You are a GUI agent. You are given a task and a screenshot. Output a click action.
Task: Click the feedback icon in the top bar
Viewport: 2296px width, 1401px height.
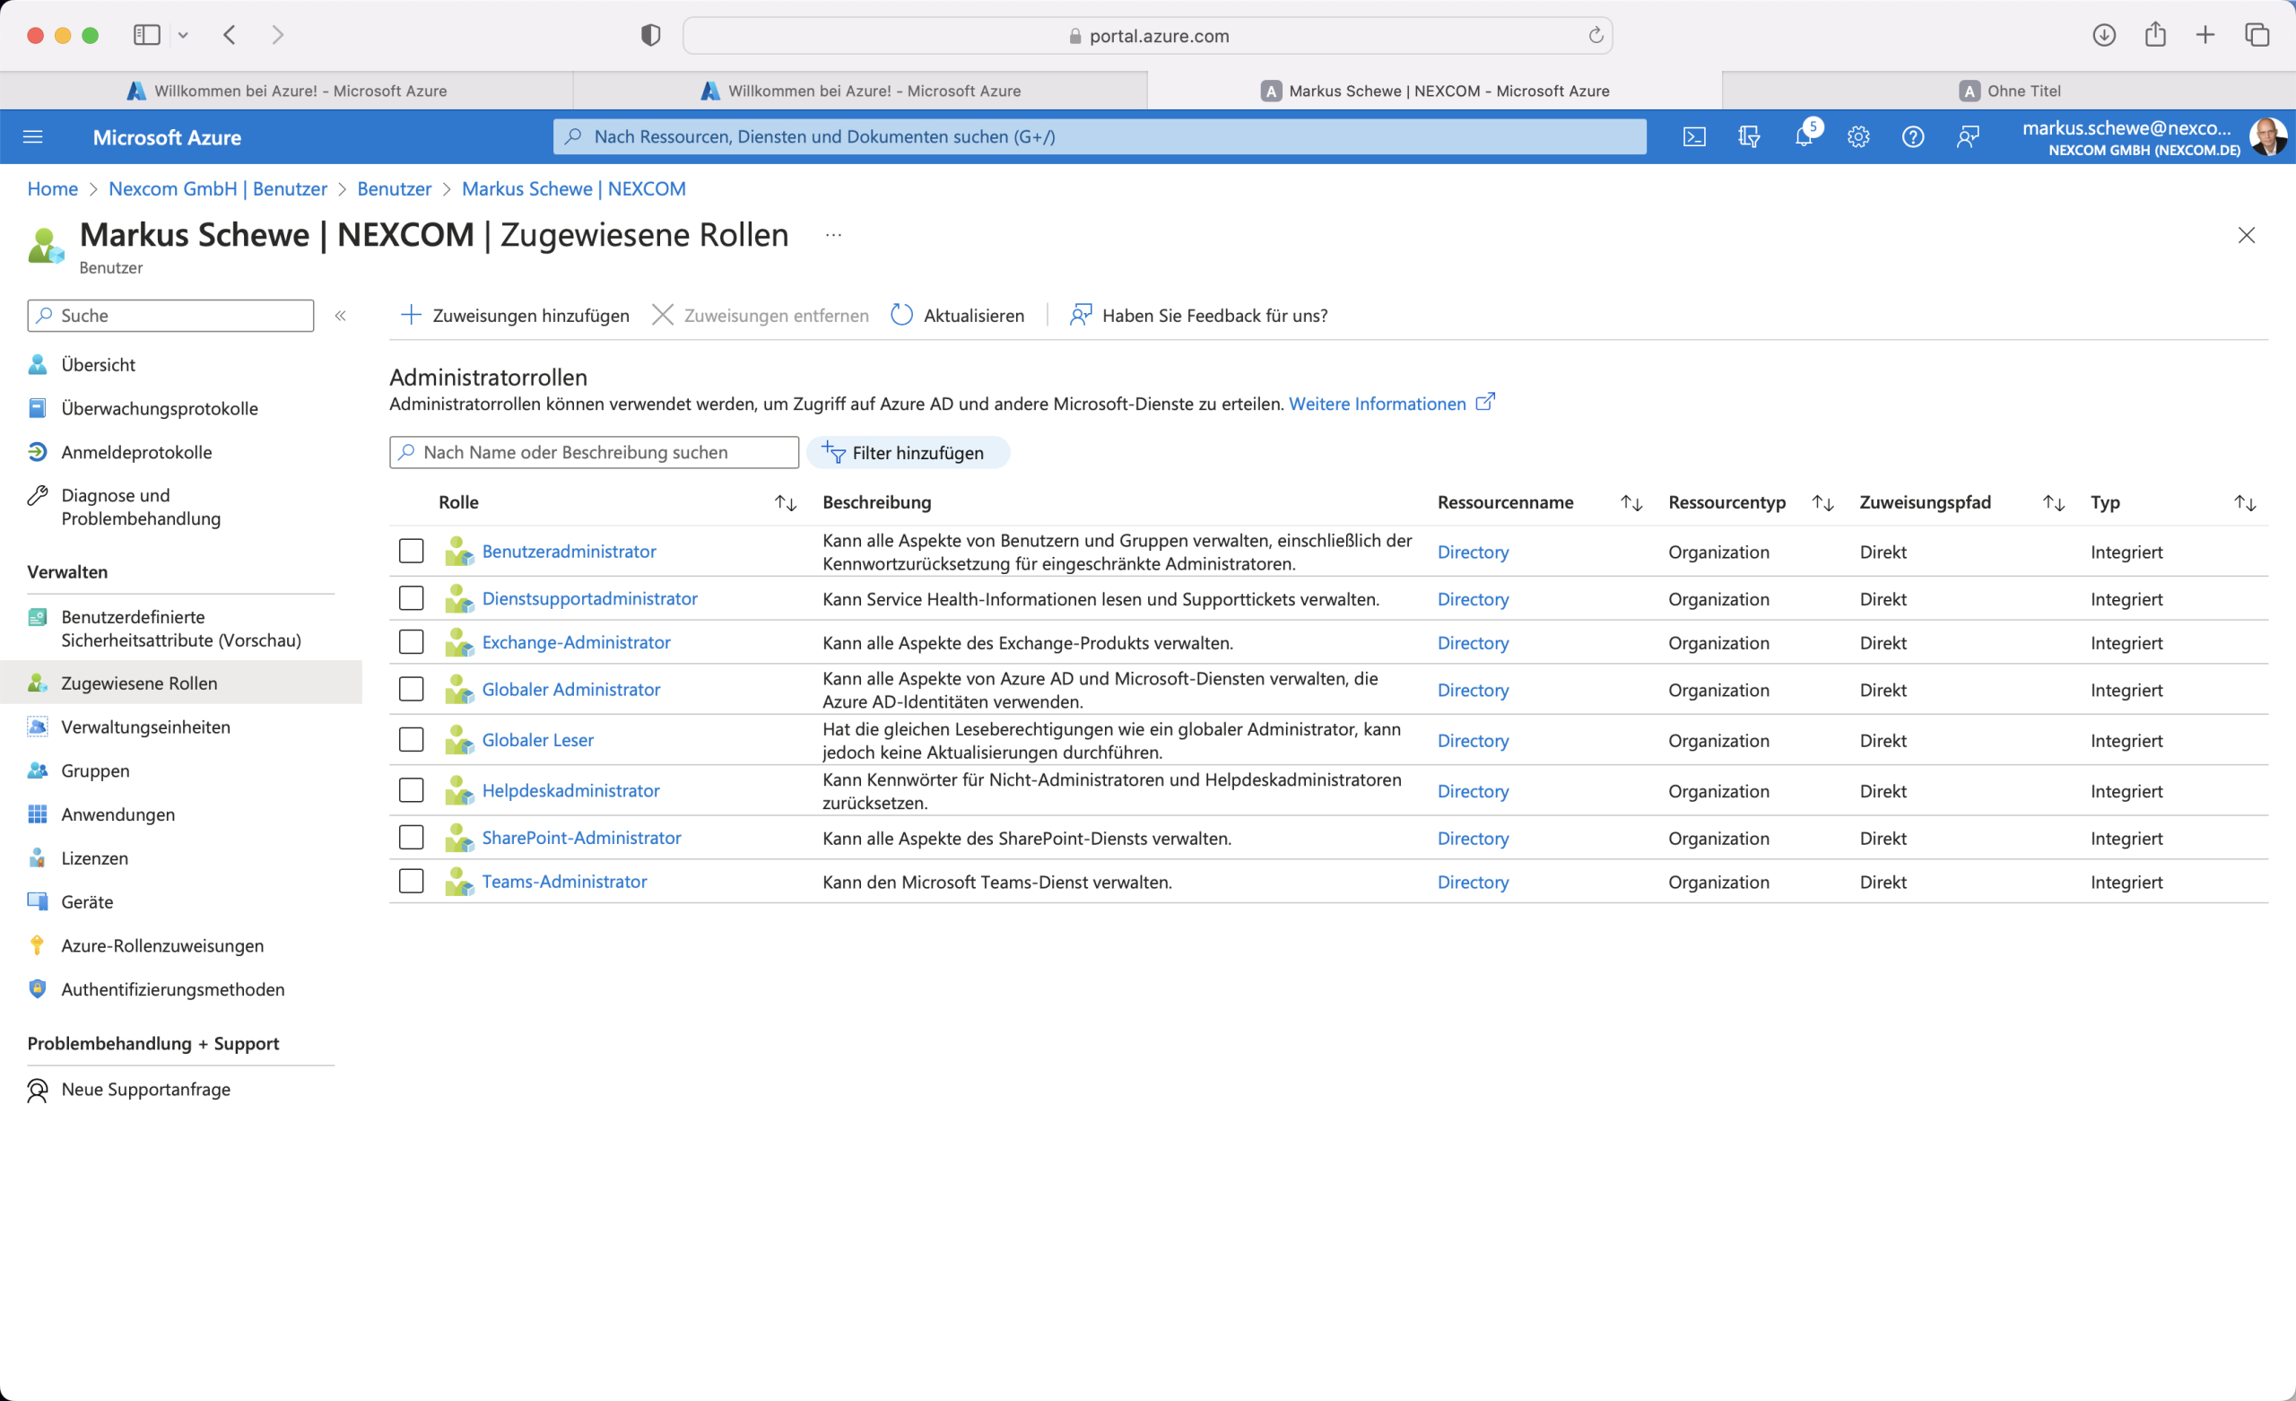1967,137
